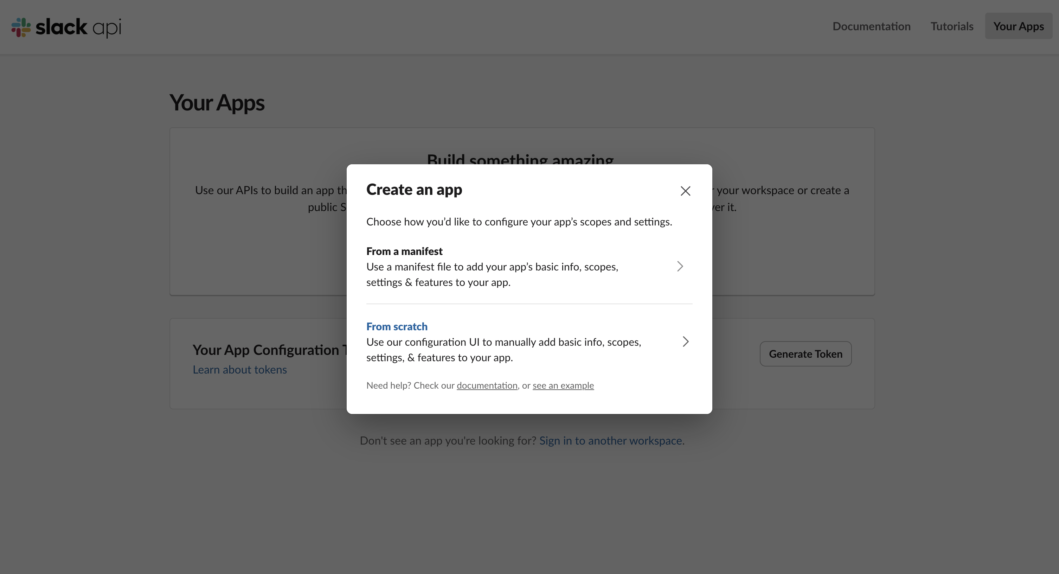Open the Learn about tokens link

240,369
